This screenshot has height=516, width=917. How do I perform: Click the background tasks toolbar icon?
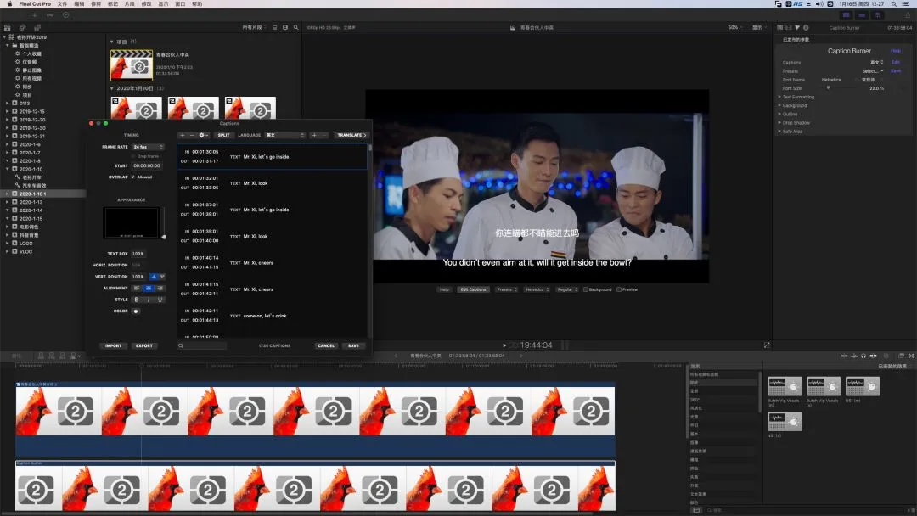(x=65, y=15)
